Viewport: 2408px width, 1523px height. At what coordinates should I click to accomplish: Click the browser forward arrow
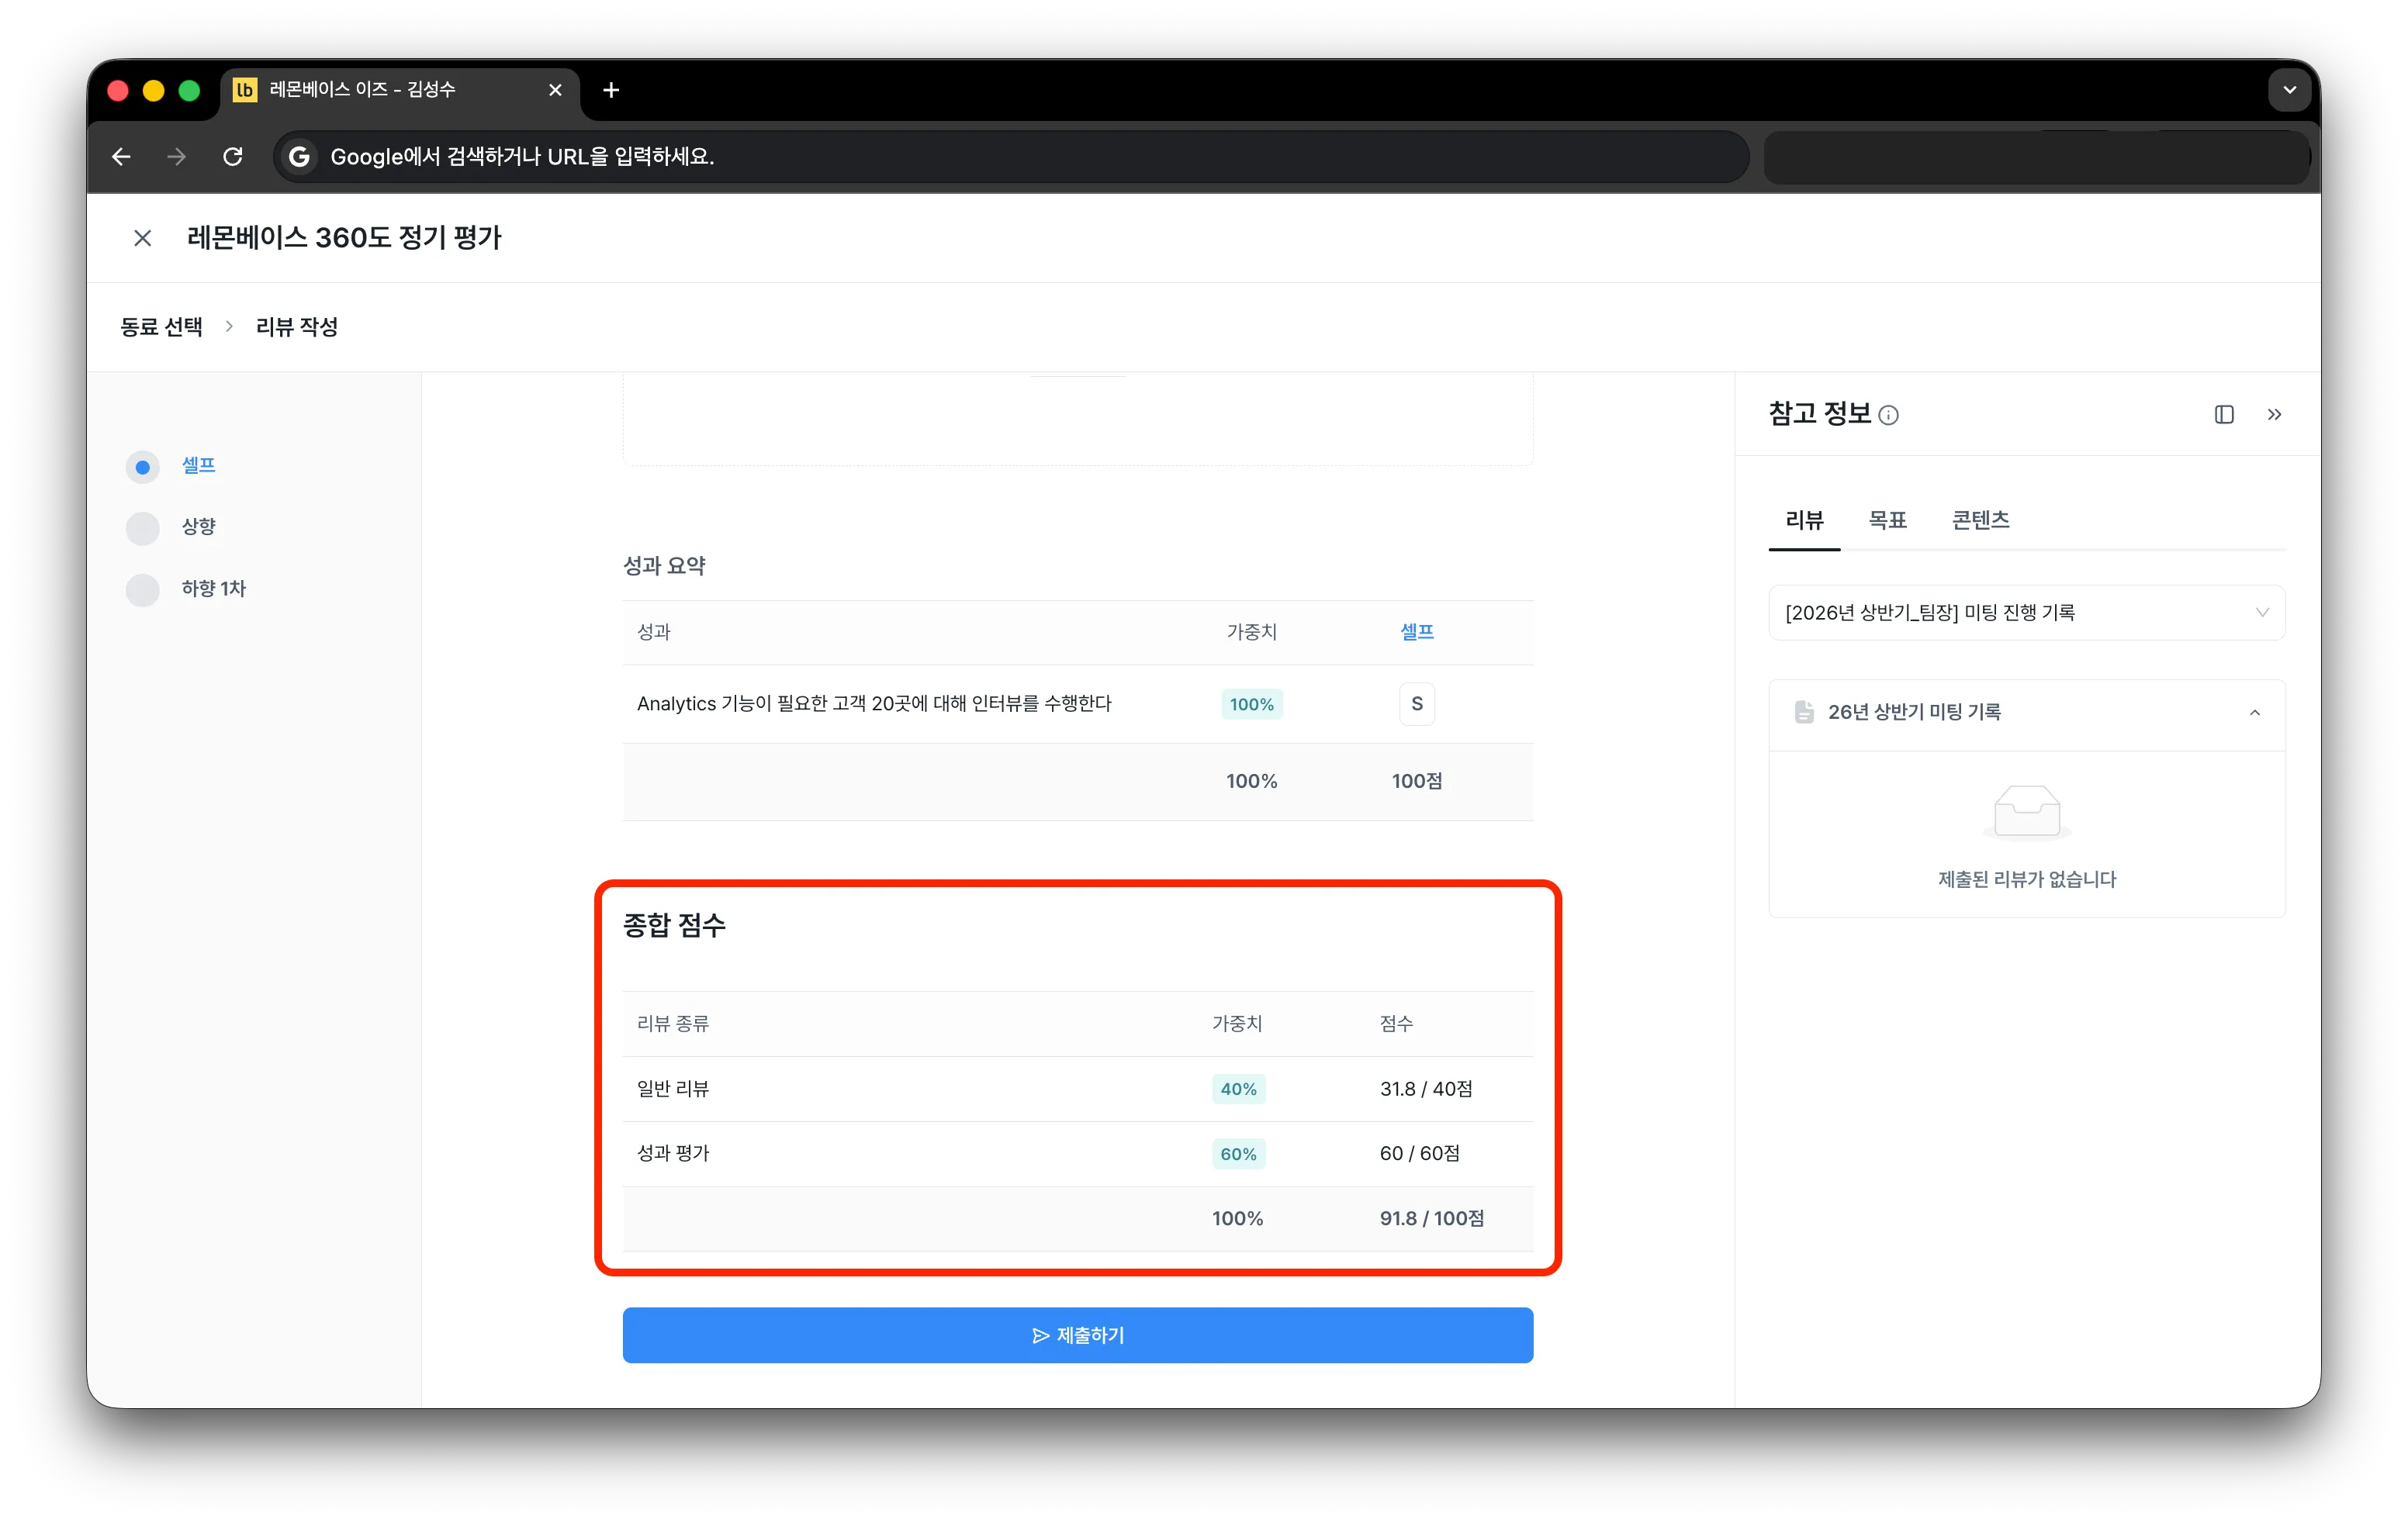(177, 157)
